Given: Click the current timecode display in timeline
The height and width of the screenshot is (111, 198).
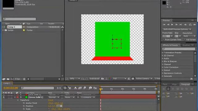Looking at the screenshot, I should (x=11, y=88).
